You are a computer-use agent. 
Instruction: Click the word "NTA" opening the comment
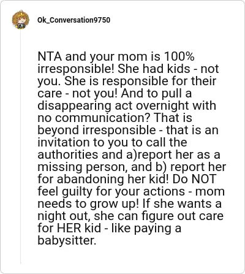pos(50,56)
